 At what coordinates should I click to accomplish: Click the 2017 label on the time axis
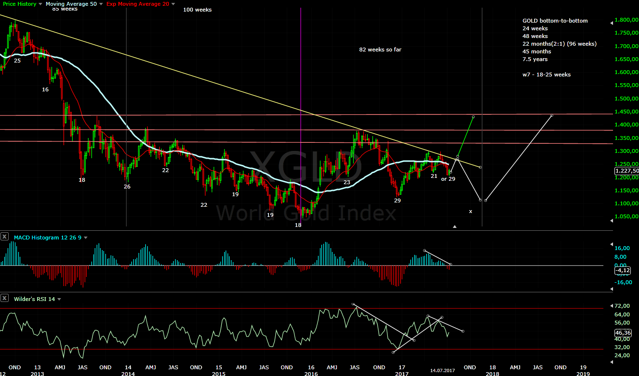(401, 373)
